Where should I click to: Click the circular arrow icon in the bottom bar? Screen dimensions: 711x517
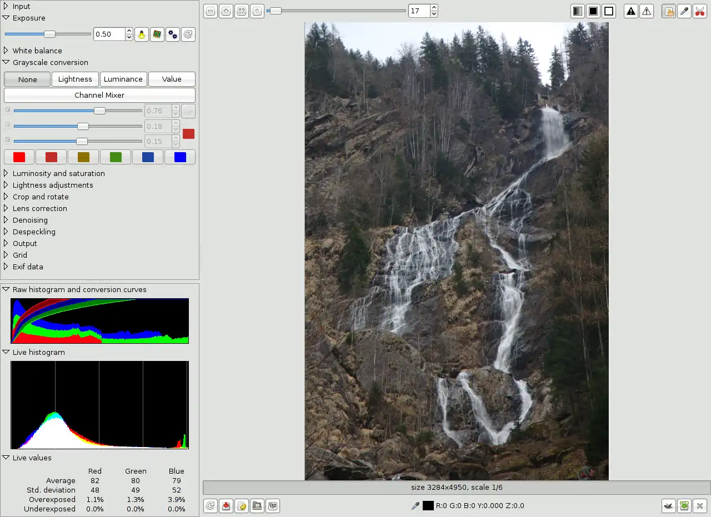click(x=211, y=506)
